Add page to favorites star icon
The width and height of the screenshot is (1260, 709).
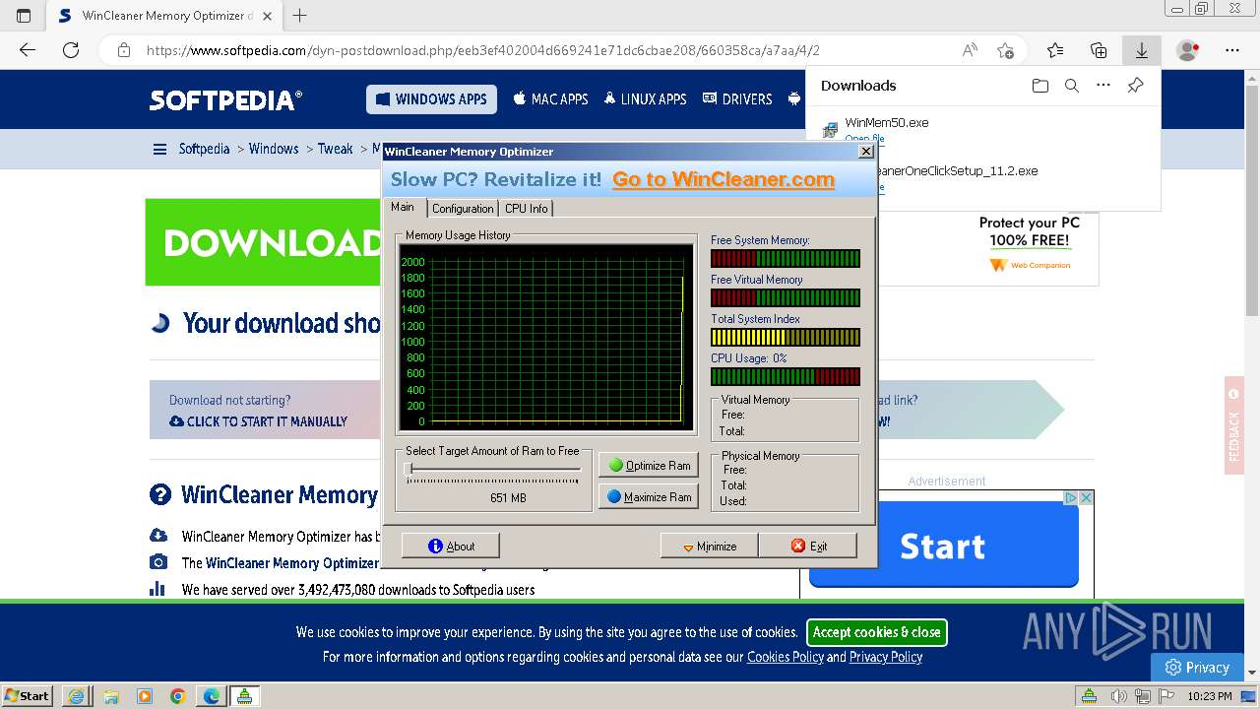tap(1005, 50)
